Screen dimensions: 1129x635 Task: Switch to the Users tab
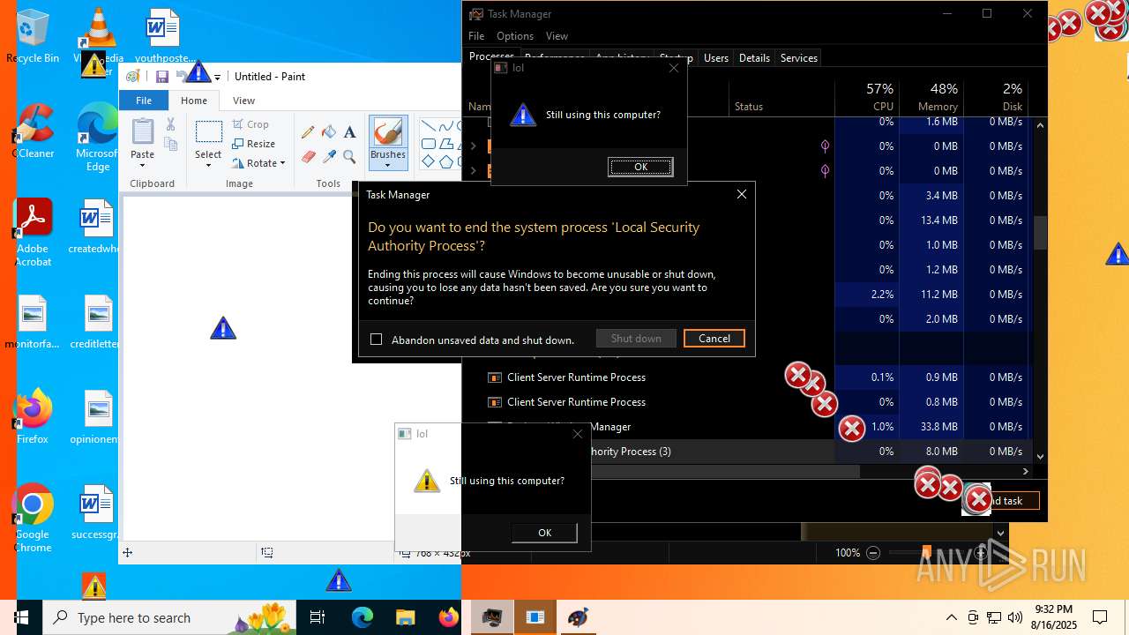[x=716, y=58]
